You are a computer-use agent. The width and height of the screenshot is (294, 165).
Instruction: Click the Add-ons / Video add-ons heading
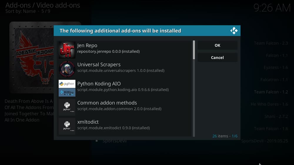click(43, 5)
